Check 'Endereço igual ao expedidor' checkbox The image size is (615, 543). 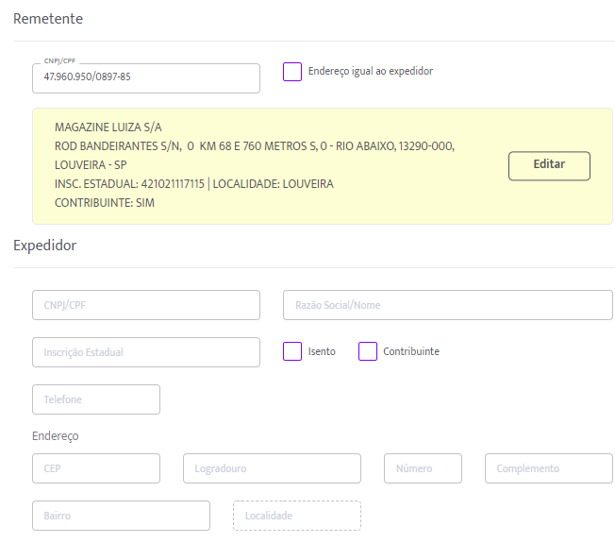click(x=292, y=72)
